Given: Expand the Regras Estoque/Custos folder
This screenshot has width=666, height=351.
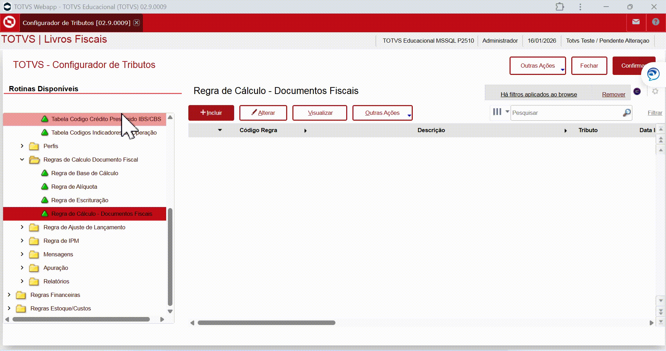Looking at the screenshot, I should pyautogui.click(x=9, y=308).
